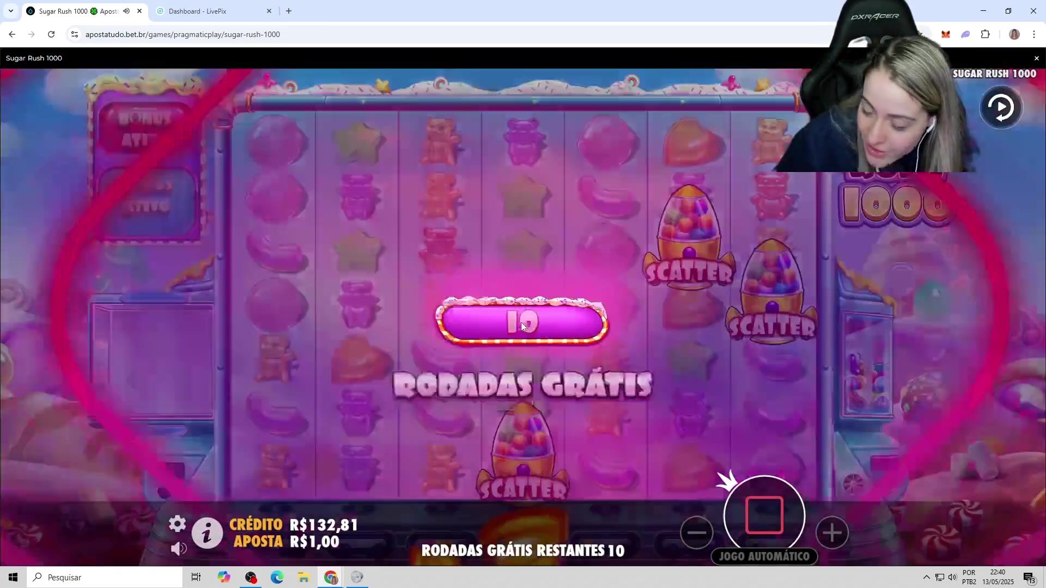1046x588 pixels.
Task: Click the lower right Scatter symbol
Action: 771,291
